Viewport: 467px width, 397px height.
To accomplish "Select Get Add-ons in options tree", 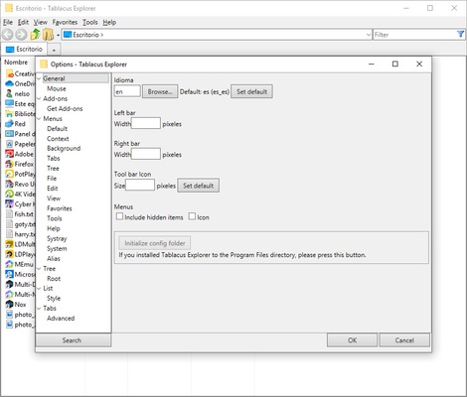I will 65,108.
